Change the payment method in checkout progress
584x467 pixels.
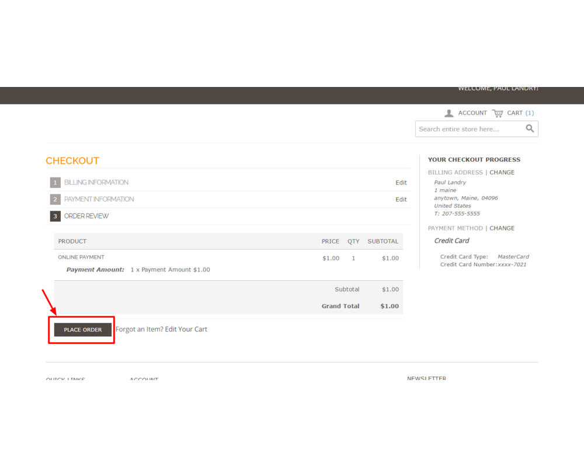point(502,229)
